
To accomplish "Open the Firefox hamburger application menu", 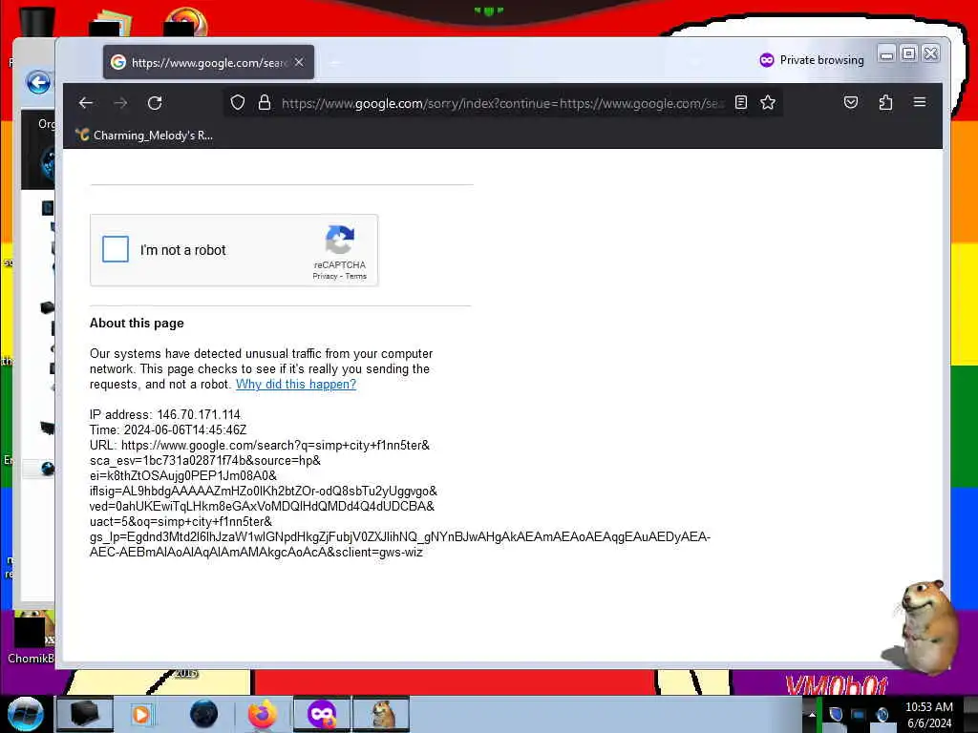I will [x=920, y=102].
